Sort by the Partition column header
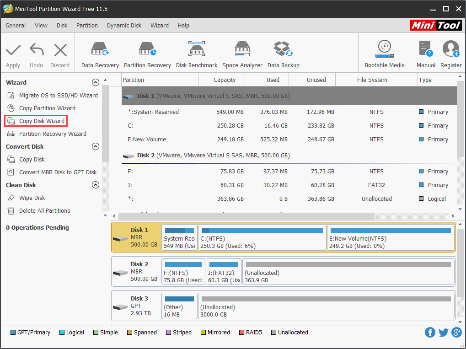466x349 pixels. 160,80
